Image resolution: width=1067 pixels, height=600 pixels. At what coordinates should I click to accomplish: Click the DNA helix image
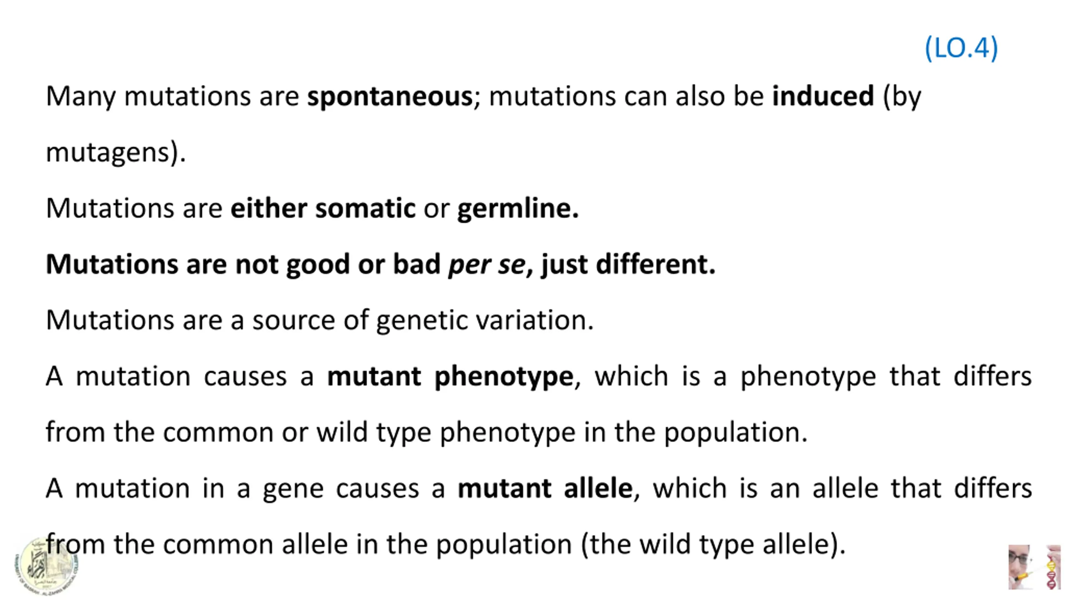point(1053,567)
